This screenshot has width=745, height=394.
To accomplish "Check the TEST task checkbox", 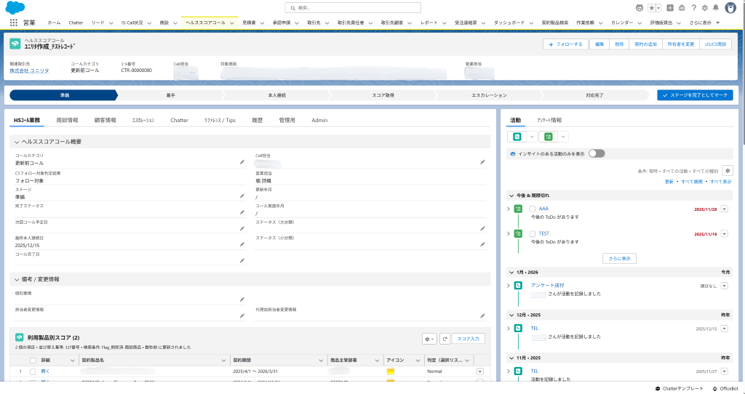I will click(533, 233).
